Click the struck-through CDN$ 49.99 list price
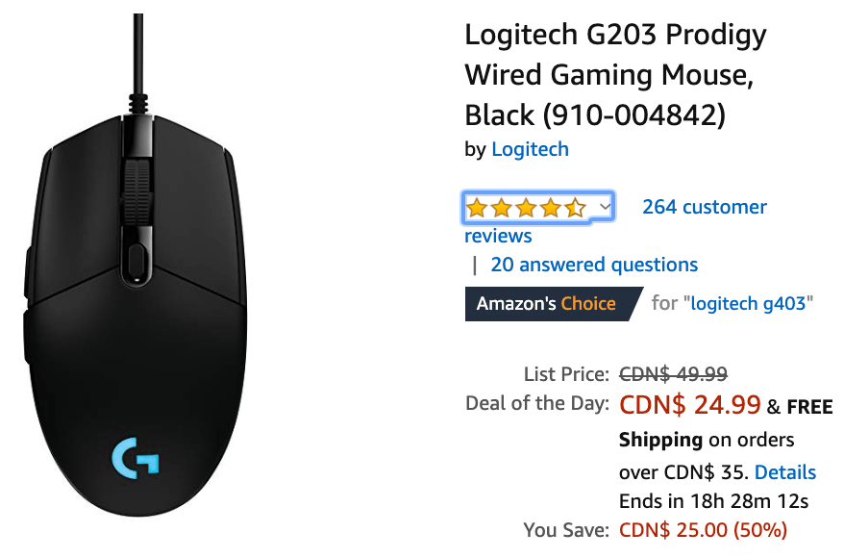The image size is (844, 558). (x=673, y=374)
